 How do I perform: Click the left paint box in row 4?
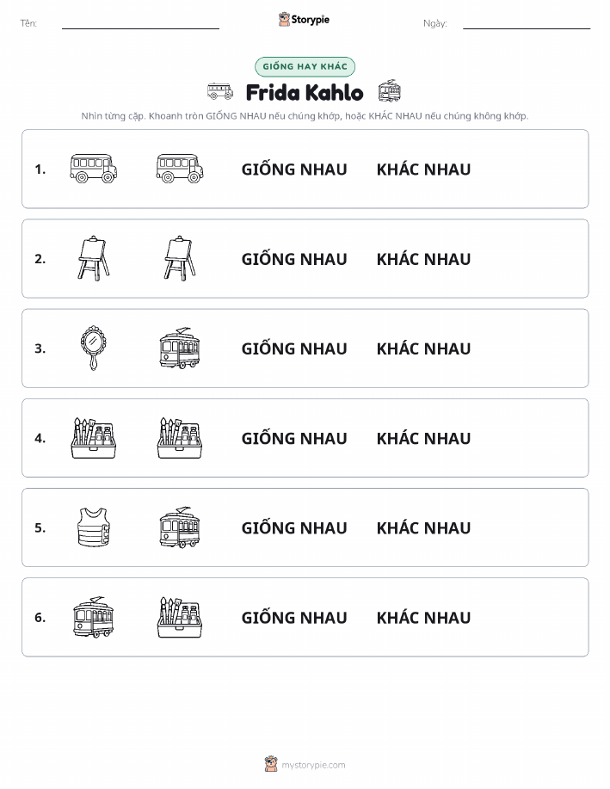pos(94,438)
